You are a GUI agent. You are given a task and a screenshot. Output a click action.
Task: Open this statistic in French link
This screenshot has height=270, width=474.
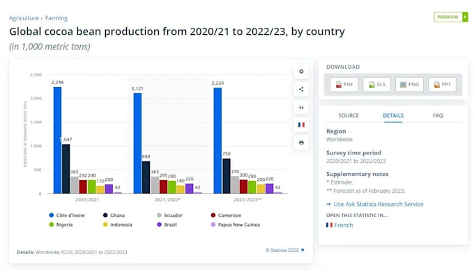click(x=344, y=225)
